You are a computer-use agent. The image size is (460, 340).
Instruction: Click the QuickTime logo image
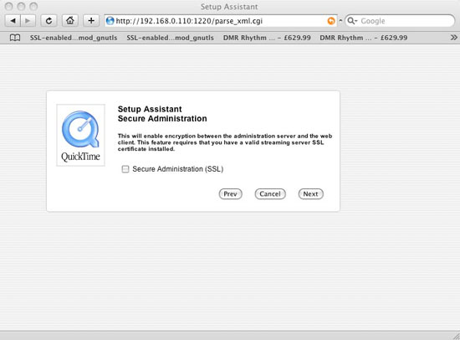point(80,135)
